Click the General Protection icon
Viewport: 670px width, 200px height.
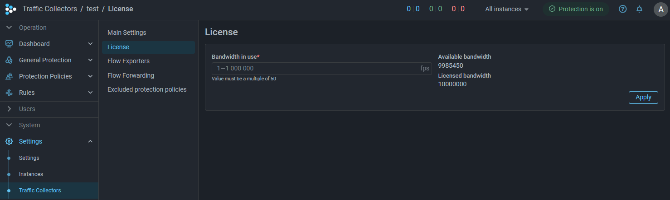pos(9,60)
